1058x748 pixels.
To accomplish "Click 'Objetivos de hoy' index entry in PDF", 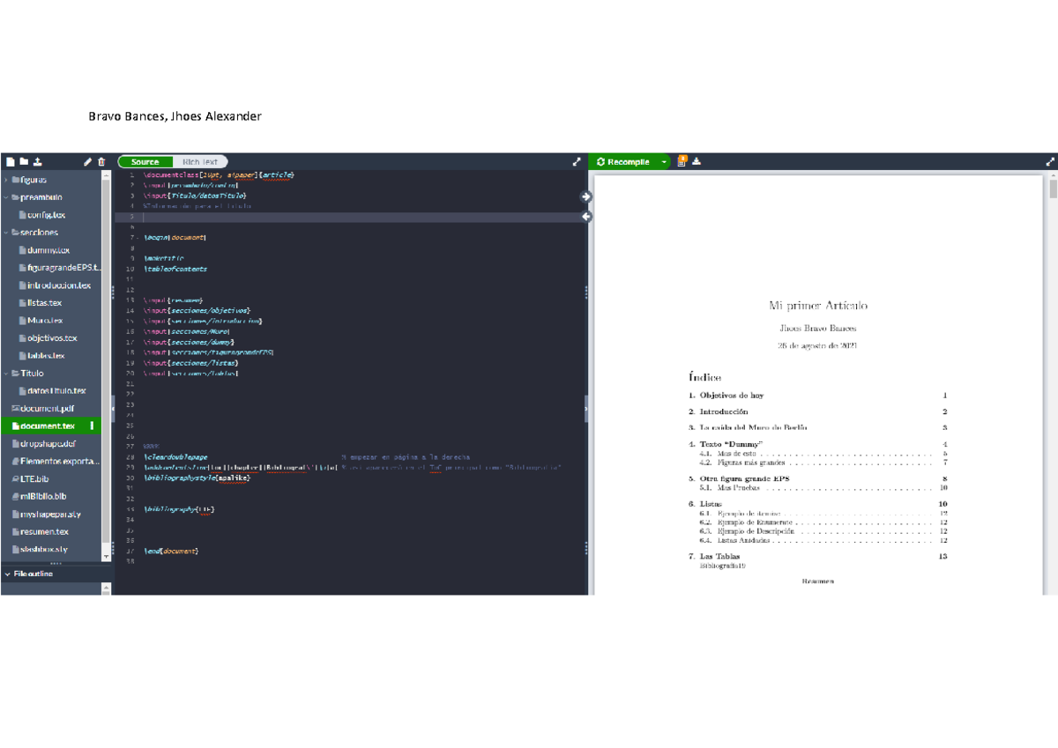I will [731, 396].
